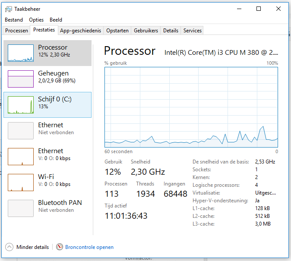Go to the Opstarten tab
The width and height of the screenshot is (291, 261).
coord(117,31)
